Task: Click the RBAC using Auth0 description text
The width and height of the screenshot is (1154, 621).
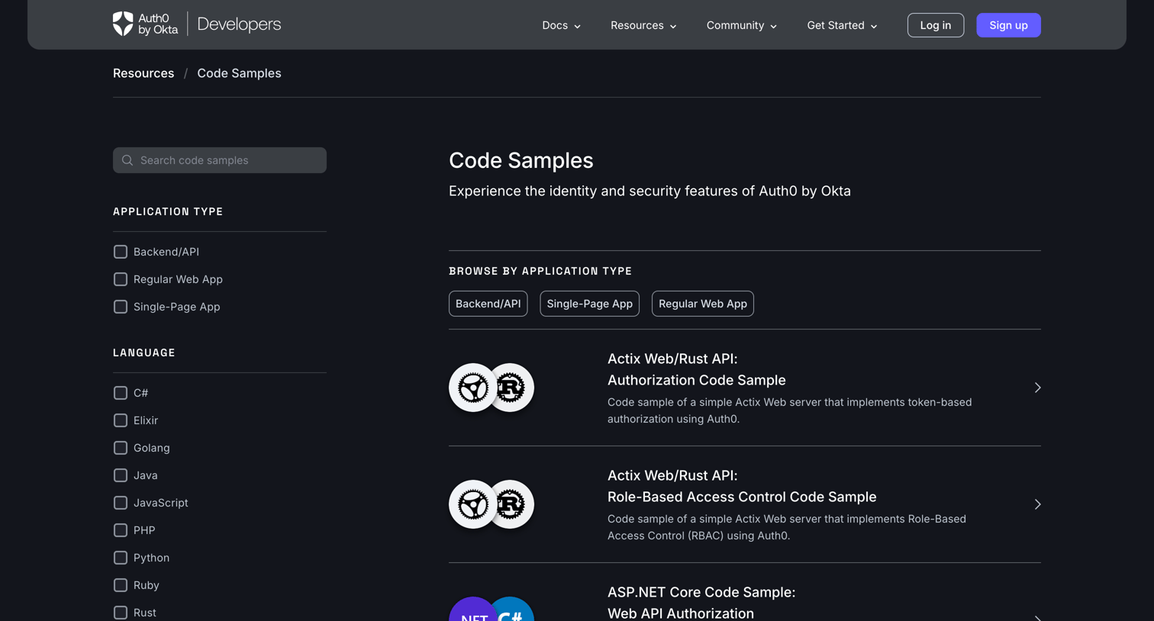Action: click(787, 527)
